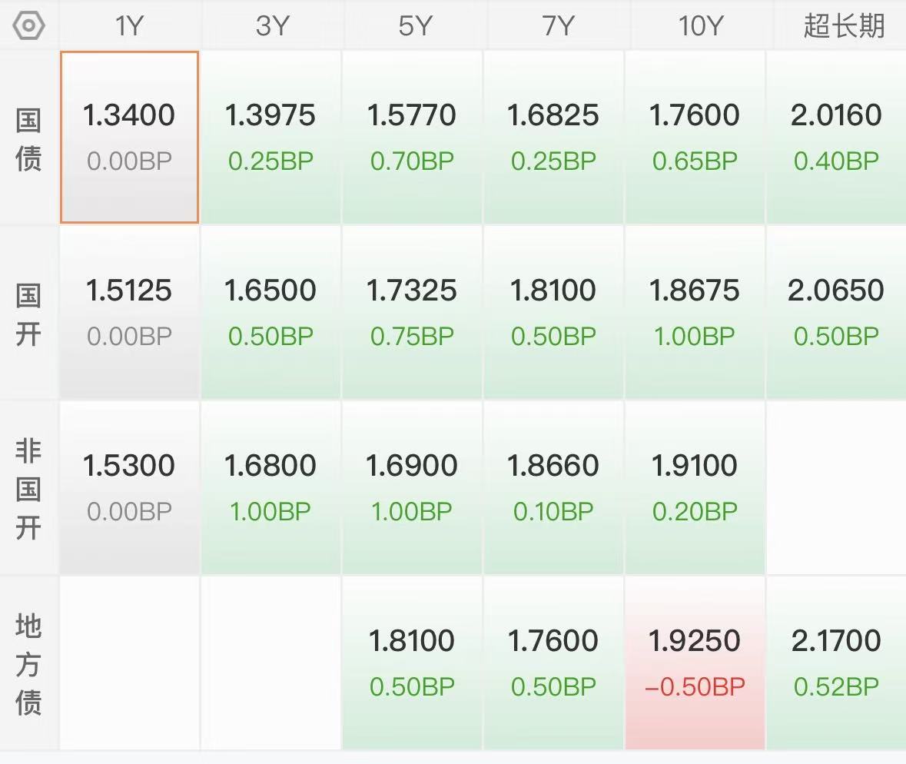Screen dimensions: 906x764
Task: Open 地方债 5Y cell 1.8100
Action: (x=412, y=663)
